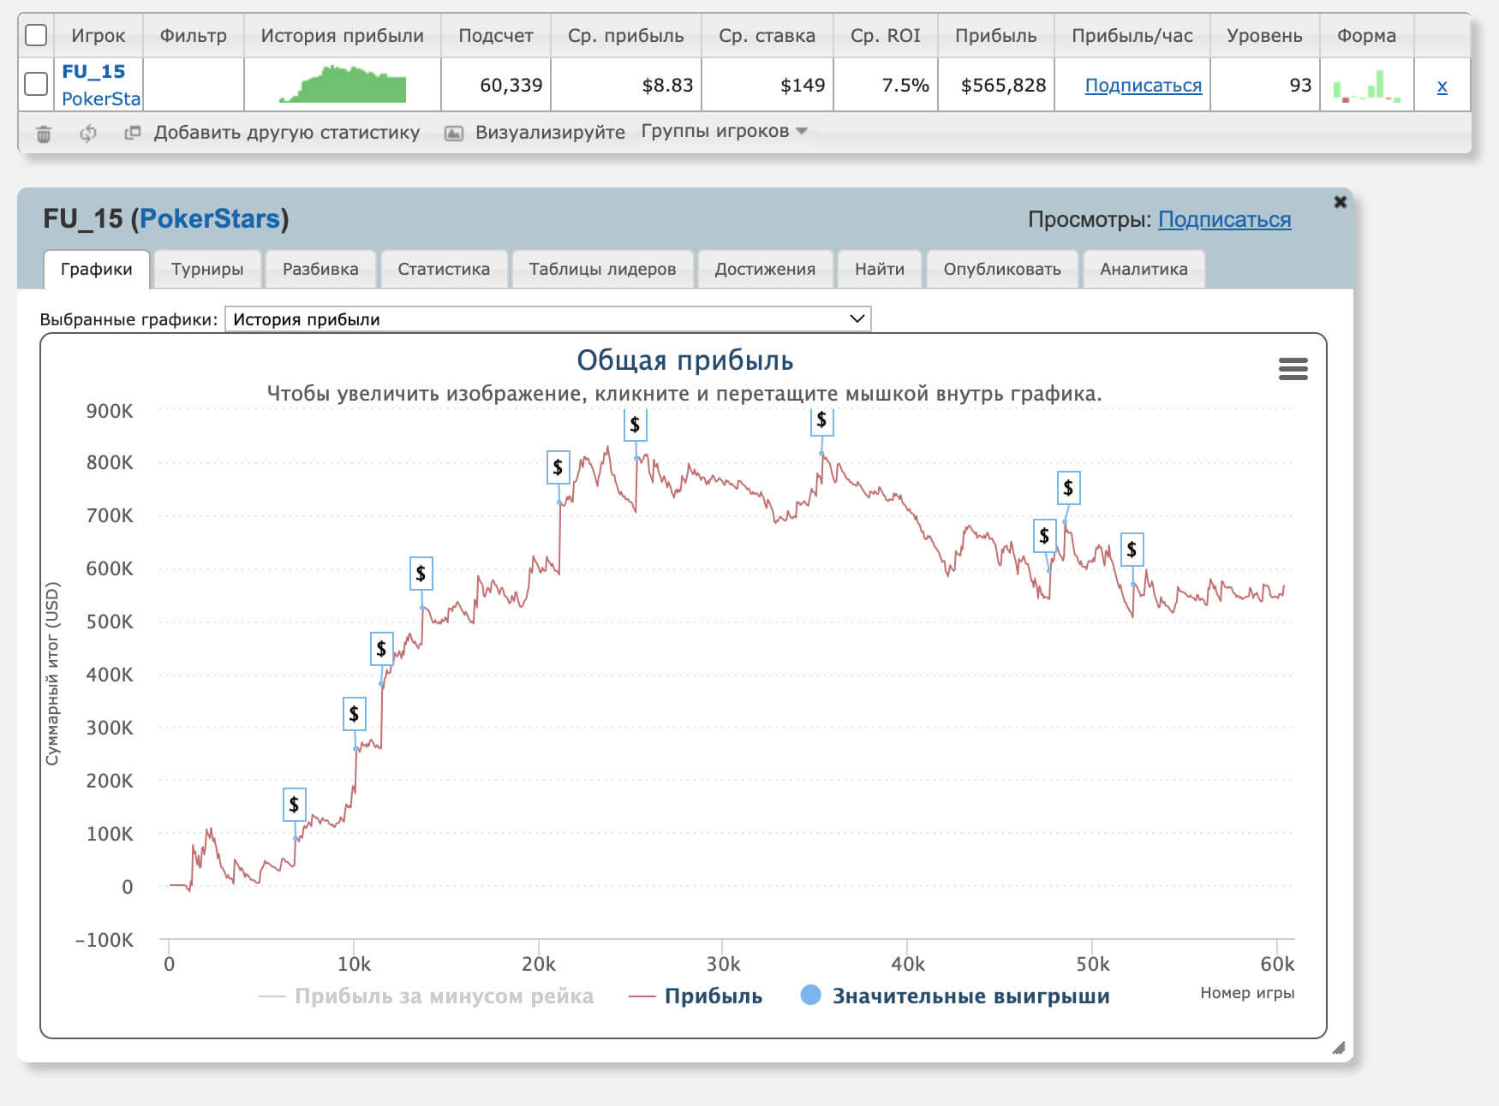
Task: Click the Форма bar chart thumbnail
Action: (1366, 86)
